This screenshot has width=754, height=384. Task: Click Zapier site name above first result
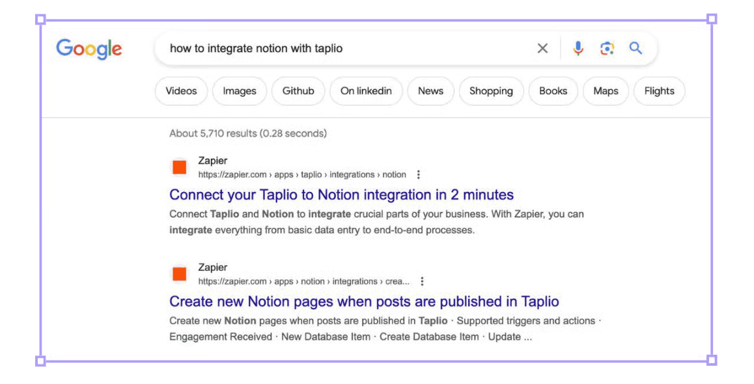212,161
